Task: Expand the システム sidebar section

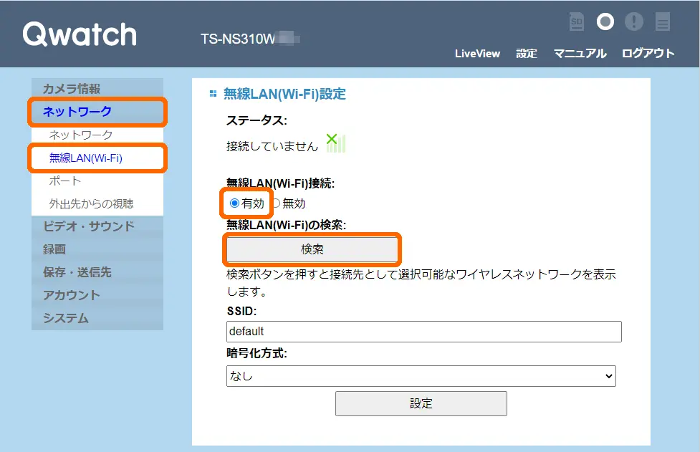Action: coord(66,318)
